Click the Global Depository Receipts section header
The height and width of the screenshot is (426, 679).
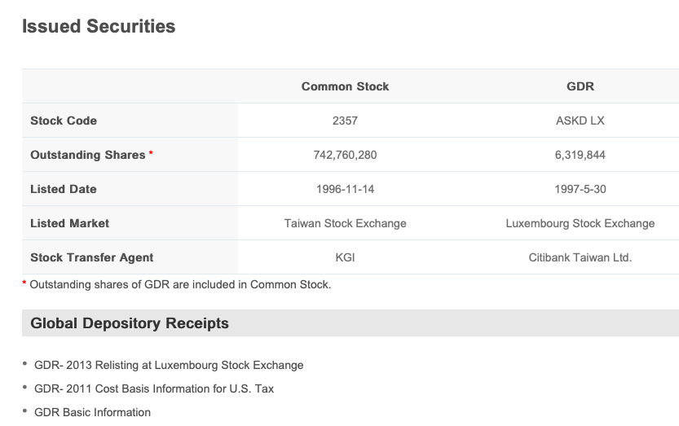pos(130,323)
